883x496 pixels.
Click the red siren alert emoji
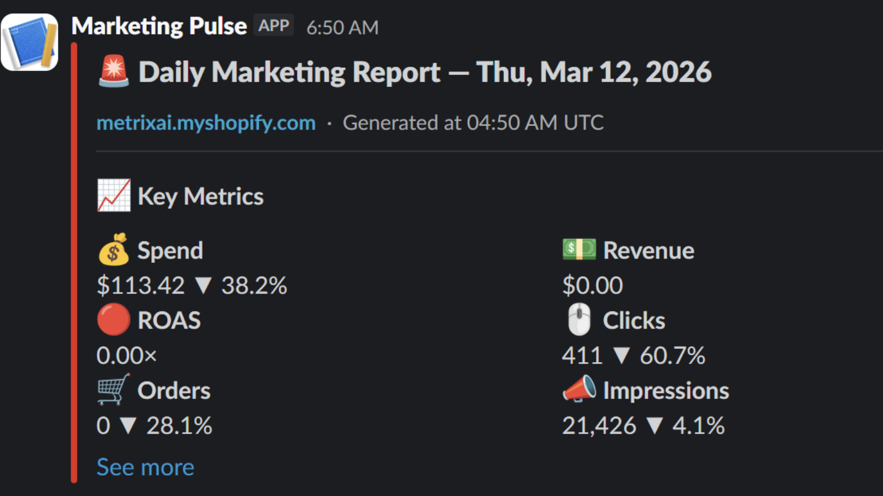tap(114, 72)
